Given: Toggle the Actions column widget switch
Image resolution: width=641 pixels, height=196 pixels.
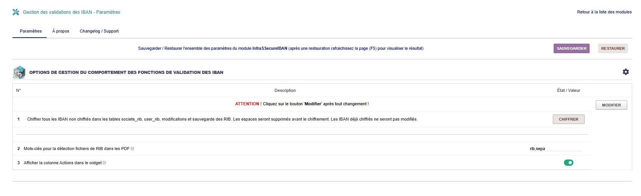Looking at the screenshot, I should pos(569,163).
